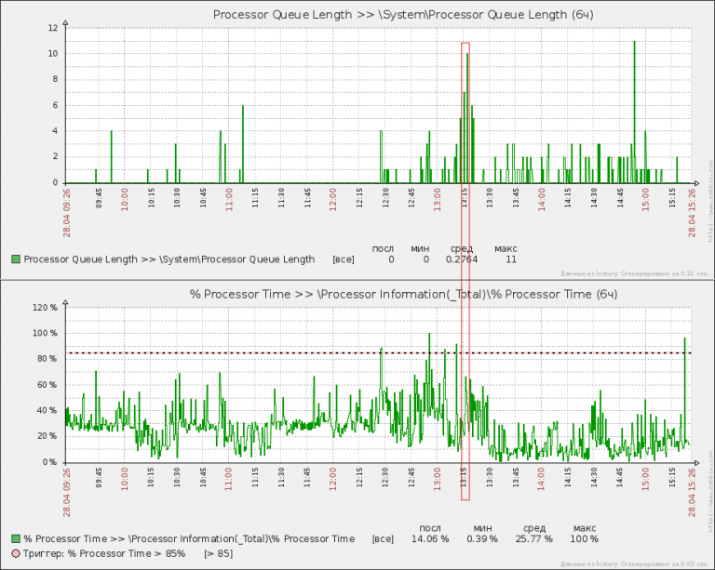715x570 pixels.
Task: Click the мин value 0.39 %
Action: 481,538
